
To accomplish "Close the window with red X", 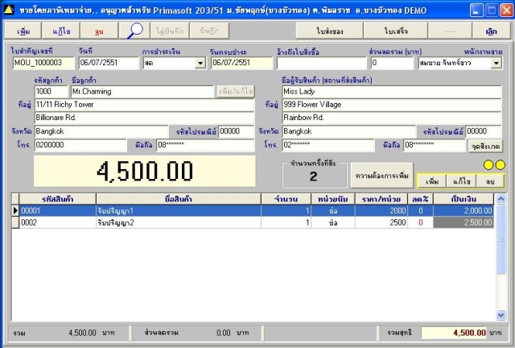I will [x=506, y=10].
